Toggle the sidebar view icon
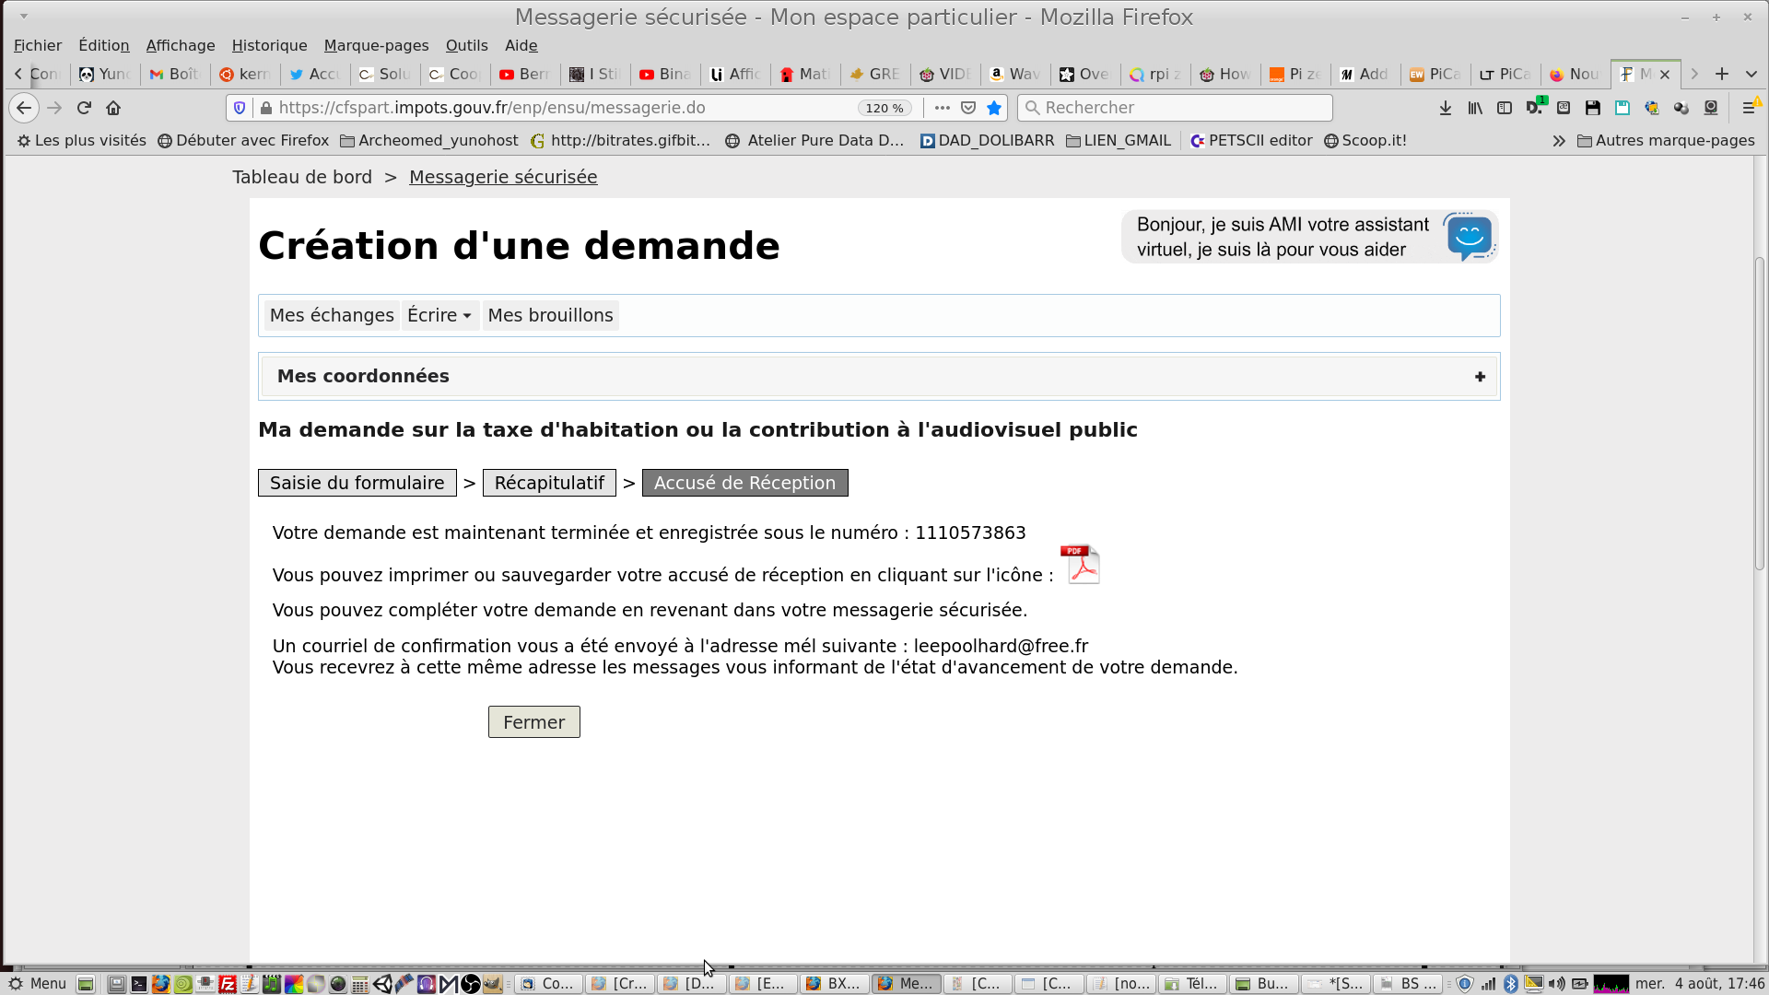This screenshot has height=995, width=1769. pyautogui.click(x=1505, y=108)
